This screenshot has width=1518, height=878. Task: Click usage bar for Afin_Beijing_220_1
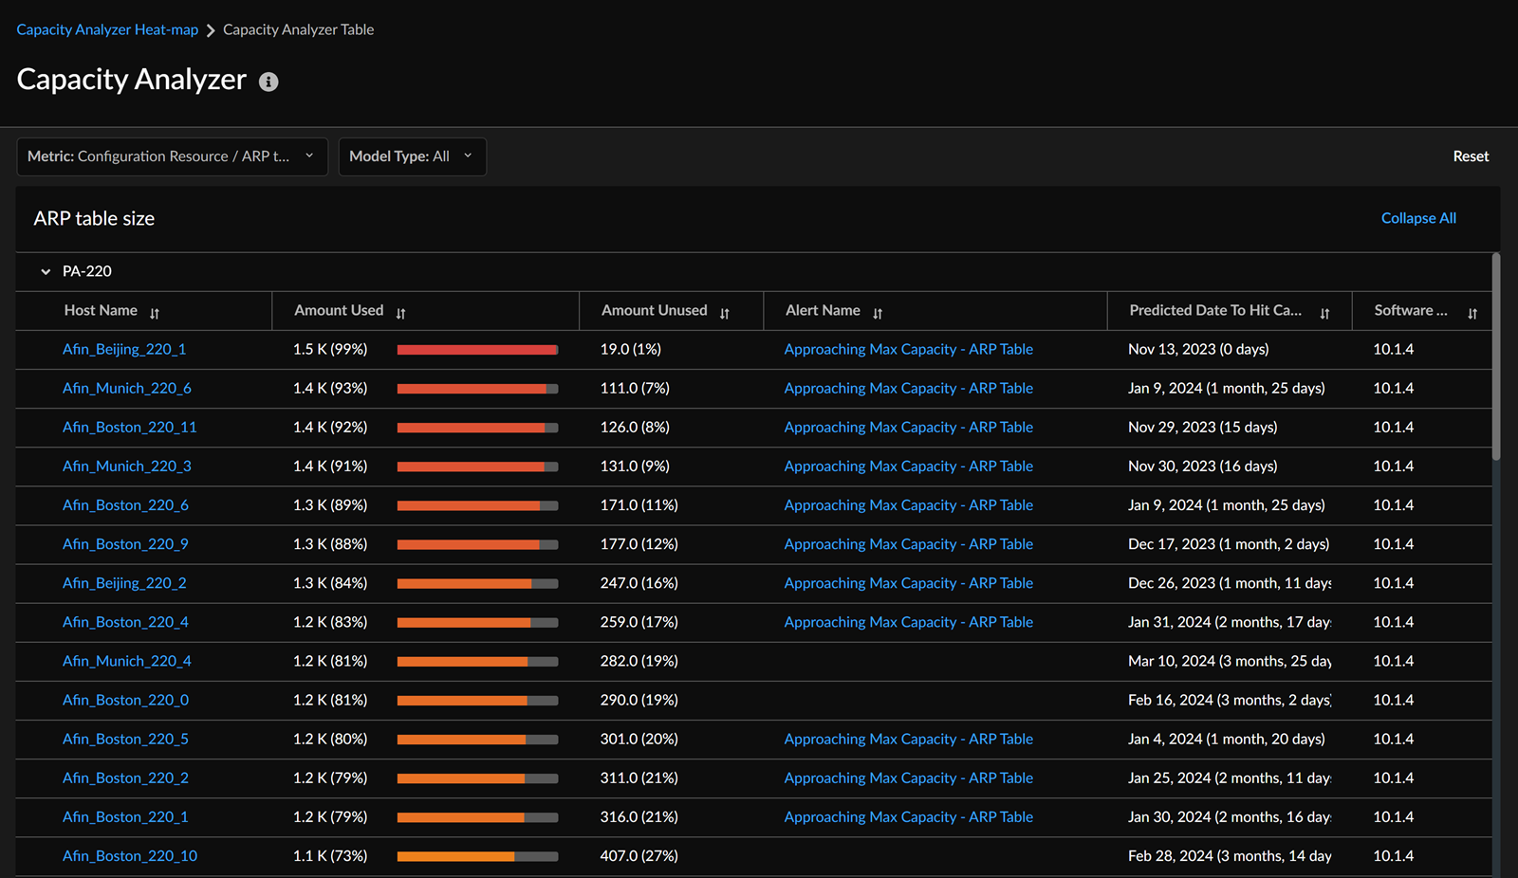(477, 350)
